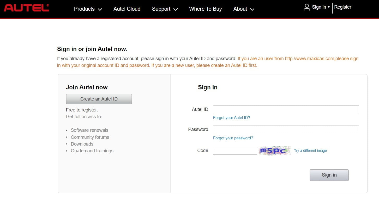Submit the form with Sign in button

329,175
